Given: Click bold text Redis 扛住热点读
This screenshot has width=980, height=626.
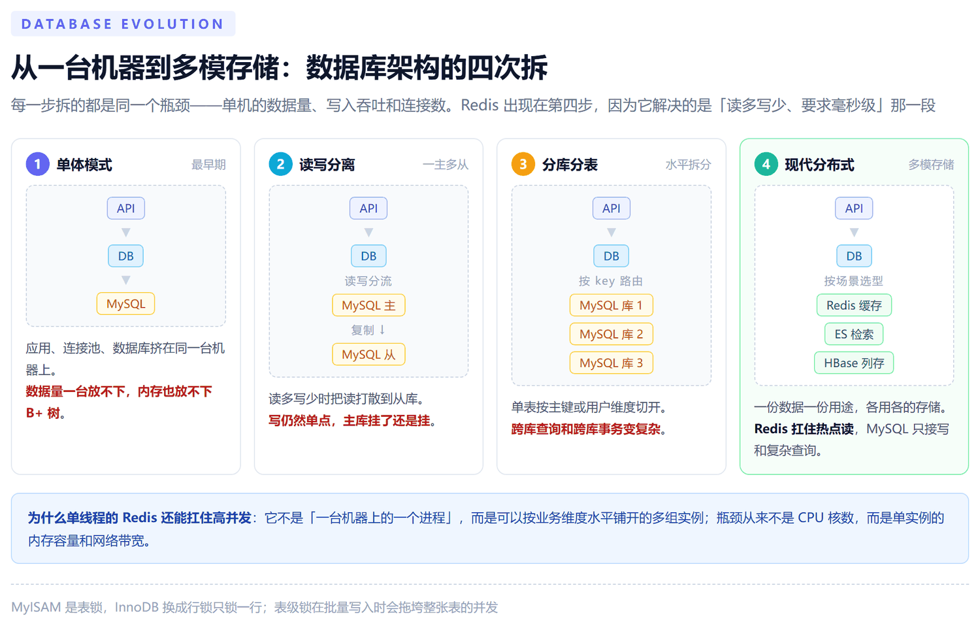Looking at the screenshot, I should [x=804, y=429].
